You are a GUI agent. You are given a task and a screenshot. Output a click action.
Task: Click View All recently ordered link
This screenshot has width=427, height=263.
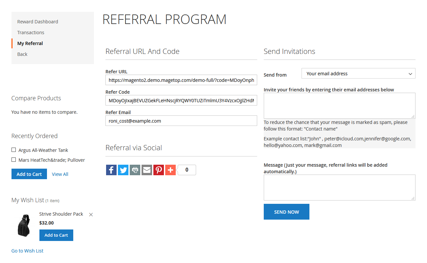click(x=60, y=174)
